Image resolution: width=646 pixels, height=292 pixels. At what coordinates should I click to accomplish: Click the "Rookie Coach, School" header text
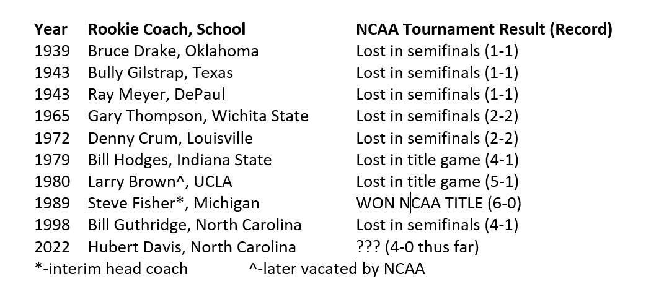tap(167, 30)
